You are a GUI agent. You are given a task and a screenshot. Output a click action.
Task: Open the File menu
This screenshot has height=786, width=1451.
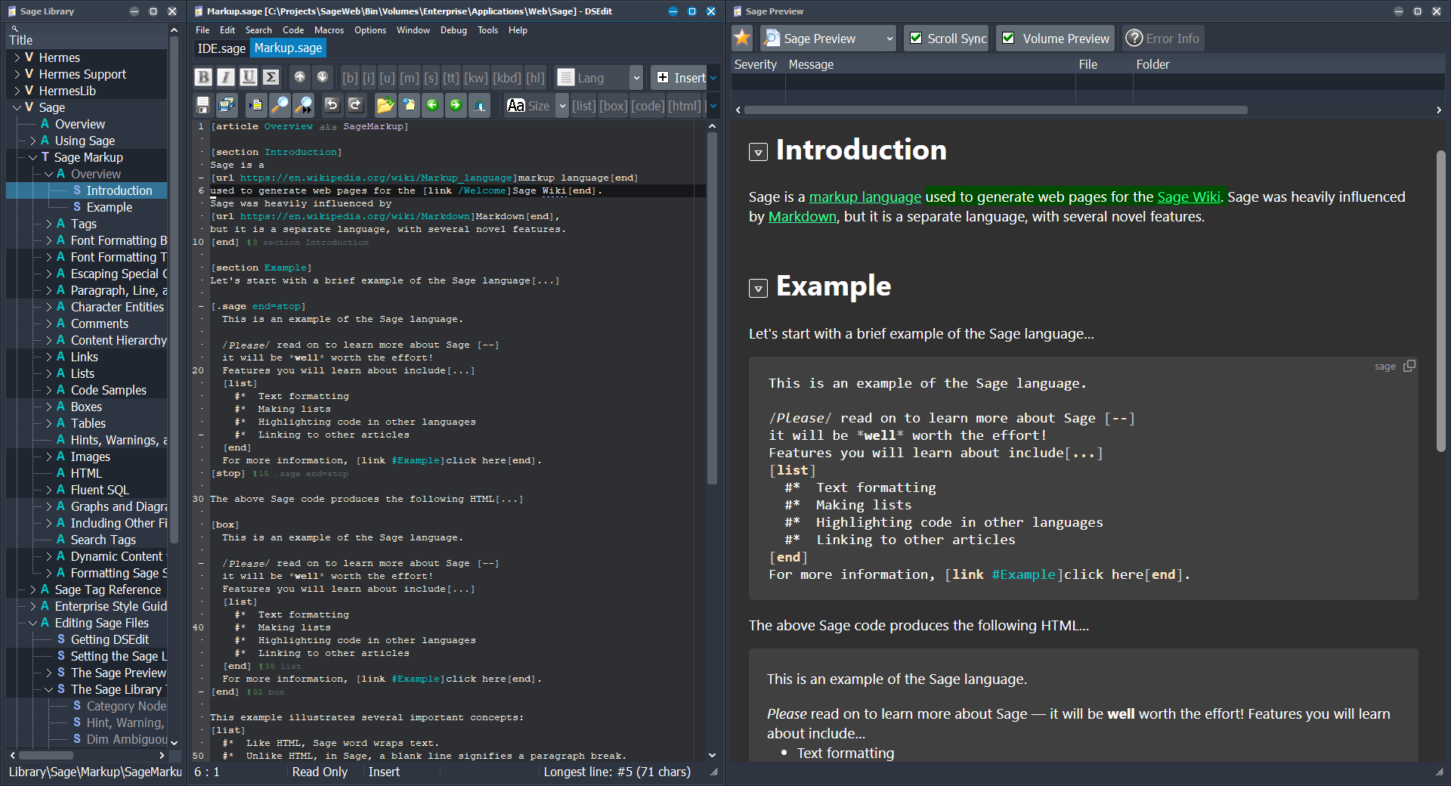(x=203, y=30)
